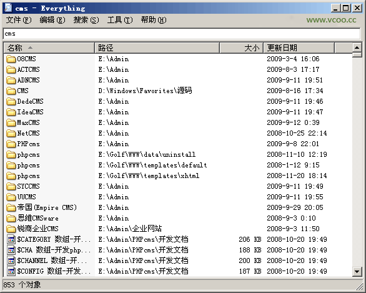Click path E:\Golf\WWW\data\uninstall
366x293 pixels.
click(147, 154)
